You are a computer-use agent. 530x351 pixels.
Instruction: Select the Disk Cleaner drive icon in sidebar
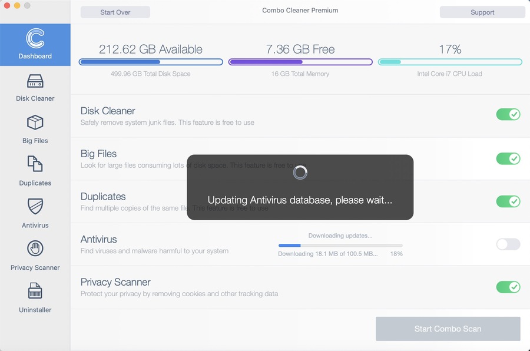tap(35, 81)
